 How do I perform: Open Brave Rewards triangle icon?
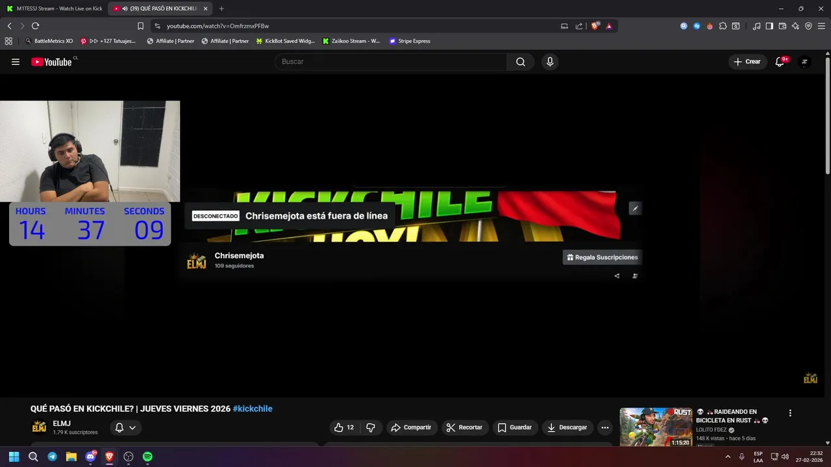[609, 26]
